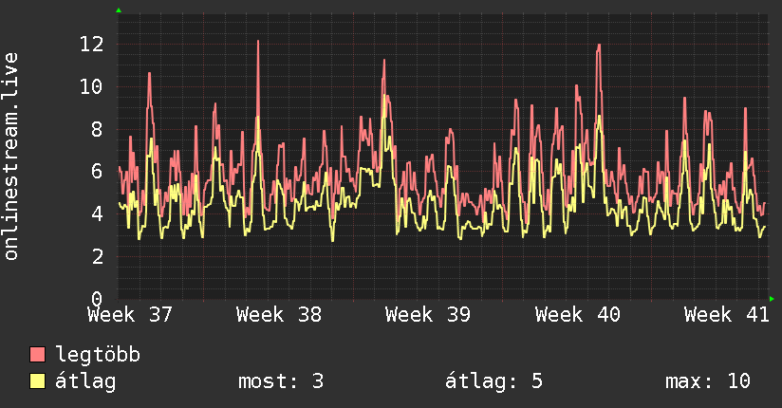Click the y-axis value 2
The image size is (782, 408).
coord(98,256)
